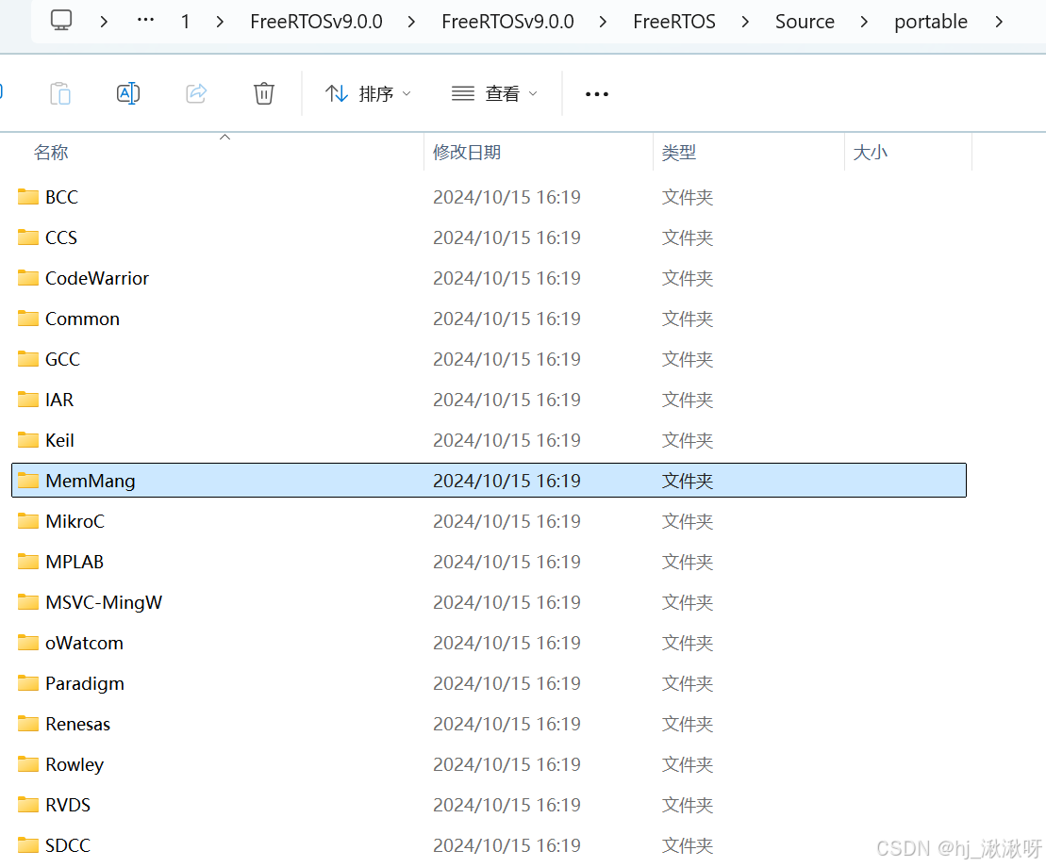Click the Keil folder name
This screenshot has height=867, width=1046.
(59, 440)
